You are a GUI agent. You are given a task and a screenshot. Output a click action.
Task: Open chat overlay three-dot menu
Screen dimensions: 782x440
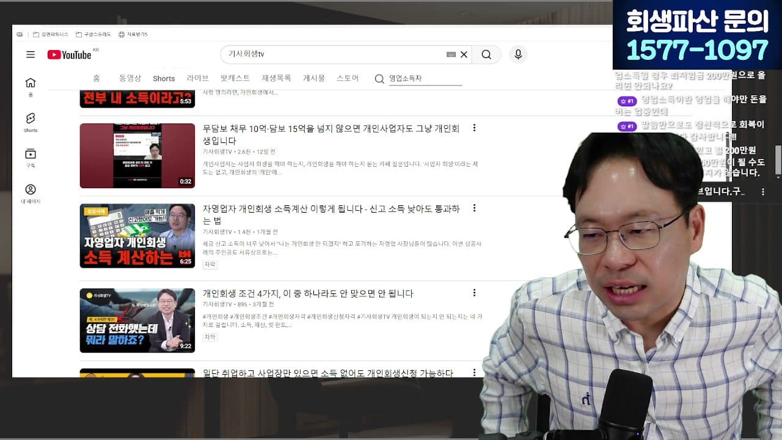coord(762,192)
